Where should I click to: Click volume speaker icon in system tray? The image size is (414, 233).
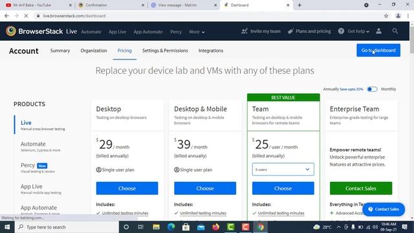click(x=375, y=227)
